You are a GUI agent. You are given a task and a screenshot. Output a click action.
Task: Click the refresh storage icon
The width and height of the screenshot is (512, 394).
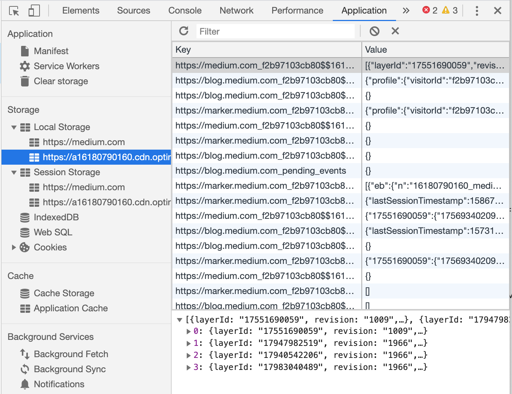[x=184, y=31]
